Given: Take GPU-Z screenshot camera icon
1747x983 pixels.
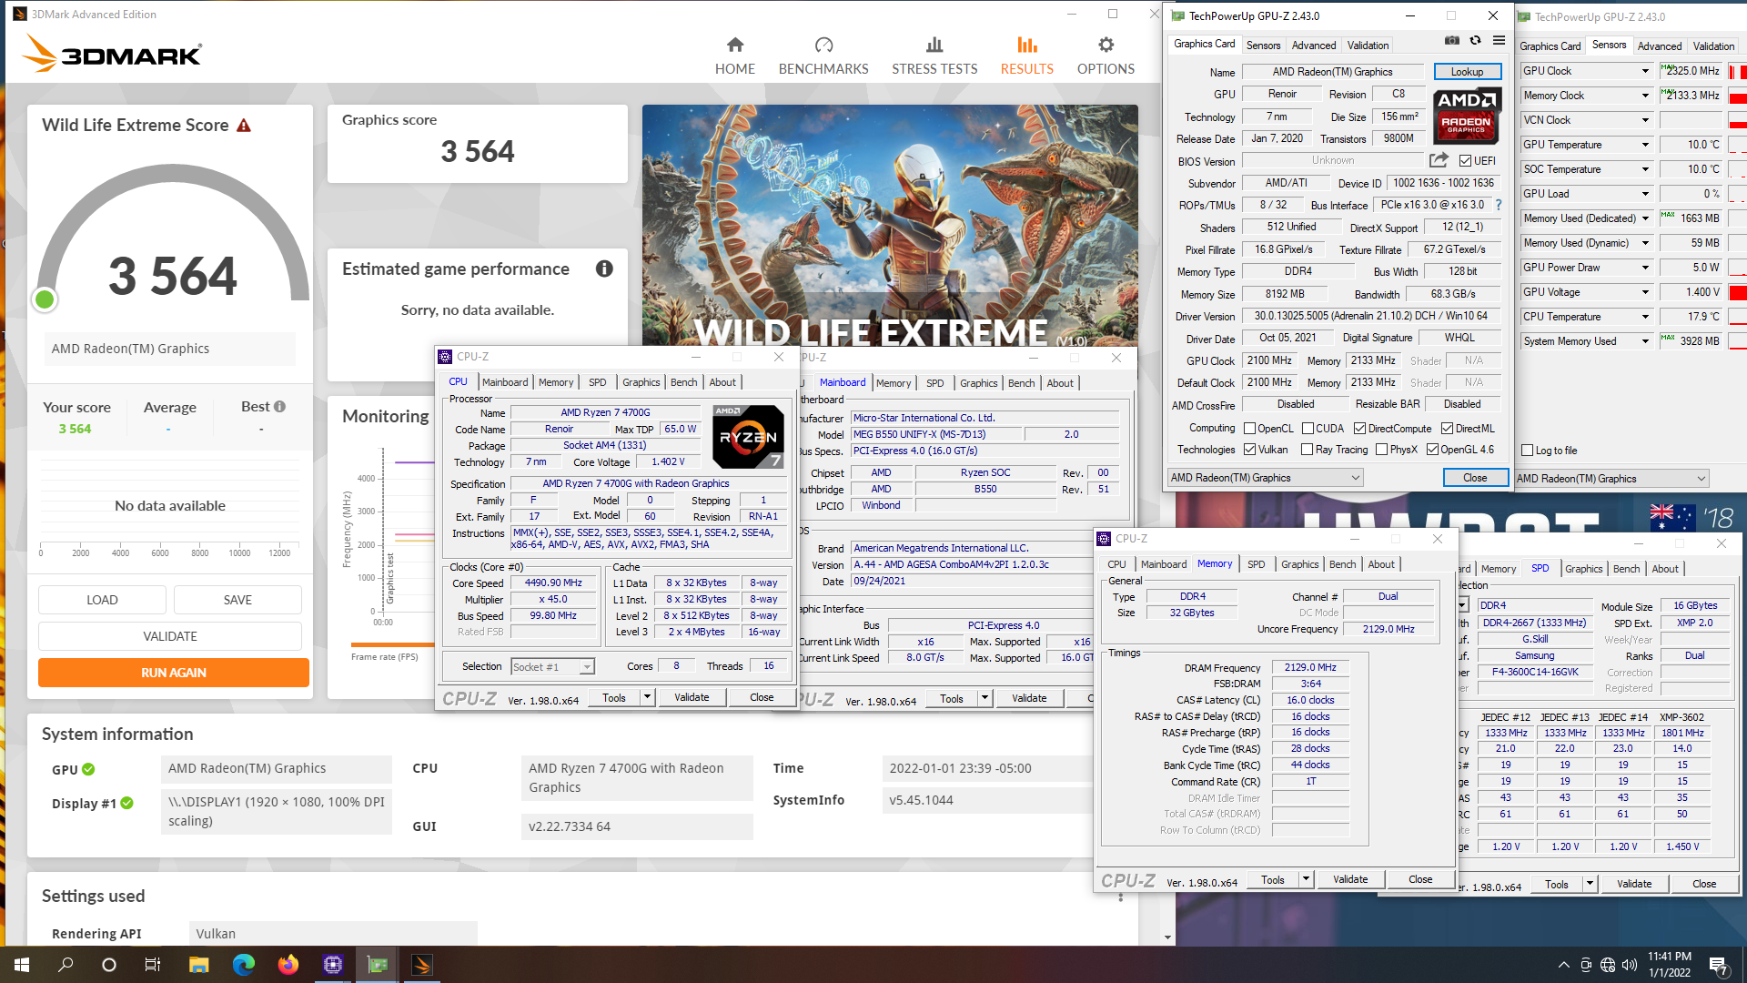Looking at the screenshot, I should (x=1452, y=41).
